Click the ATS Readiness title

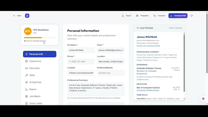[41, 30]
